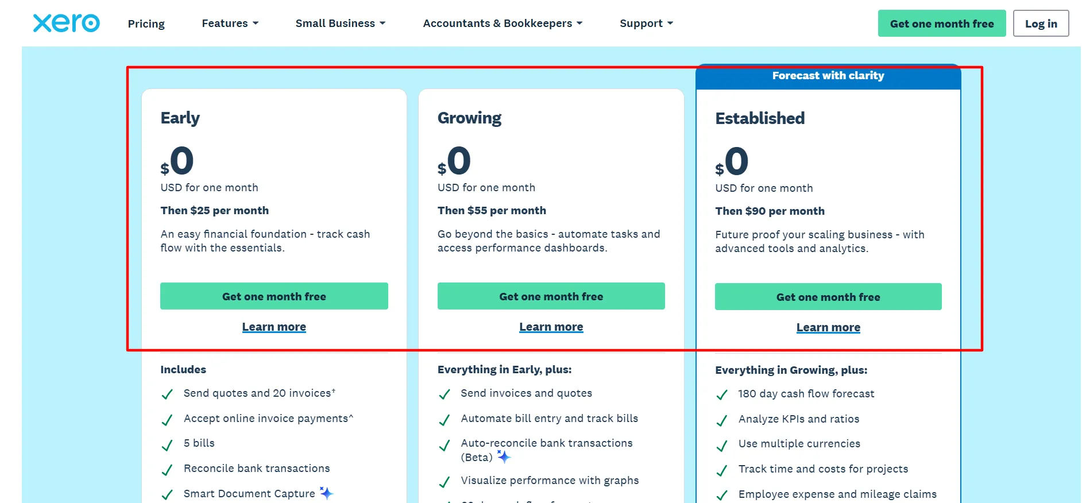Click Analyze KPIs and ratios item
The image size is (1082, 503).
click(x=799, y=419)
